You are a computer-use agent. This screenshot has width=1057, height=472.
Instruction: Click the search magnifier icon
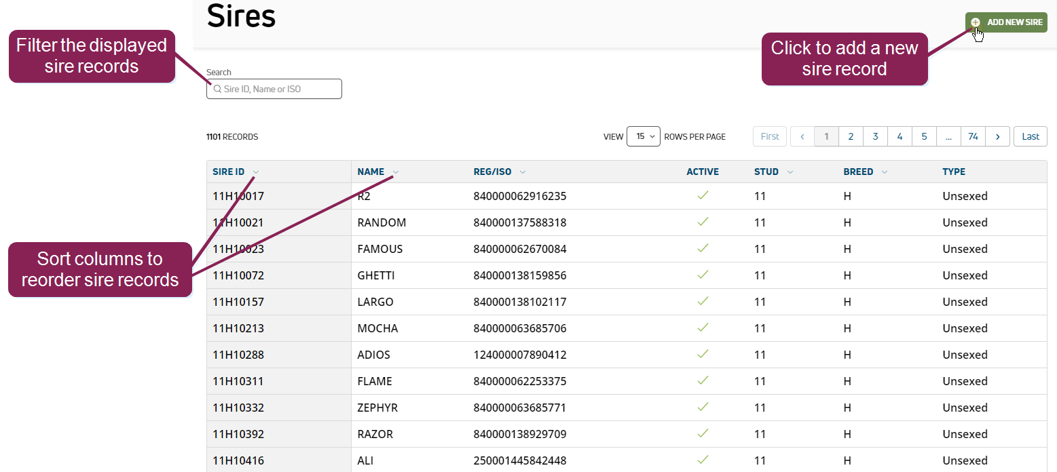217,90
